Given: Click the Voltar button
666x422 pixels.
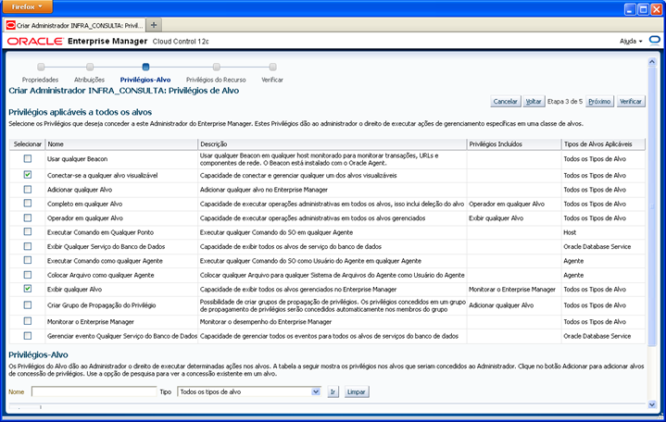Looking at the screenshot, I should click(534, 102).
